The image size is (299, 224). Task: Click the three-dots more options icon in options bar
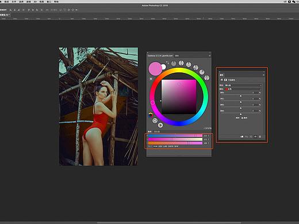pos(47,10)
